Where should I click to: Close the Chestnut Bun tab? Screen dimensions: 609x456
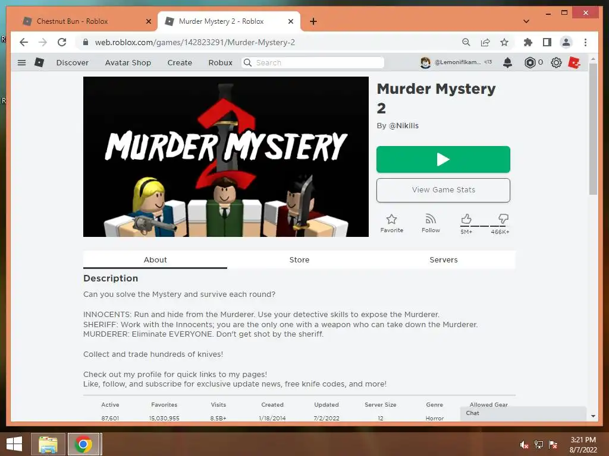[x=148, y=21]
